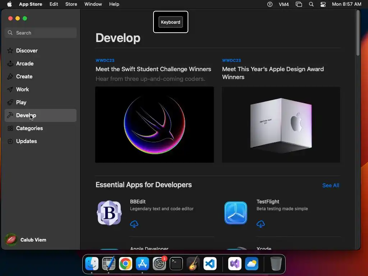Viewport: 368px width, 276px height.
Task: Click the Mon 8:57 AM clock
Action: click(x=346, y=4)
